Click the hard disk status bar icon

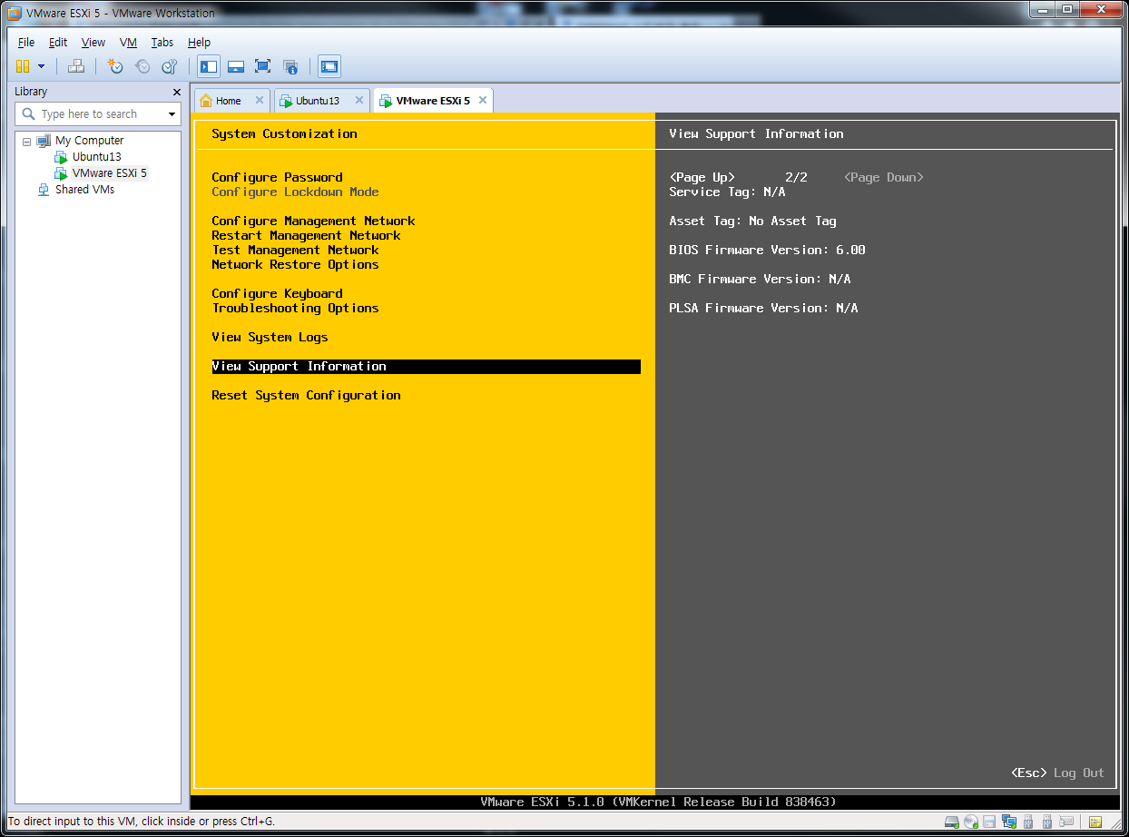(952, 822)
